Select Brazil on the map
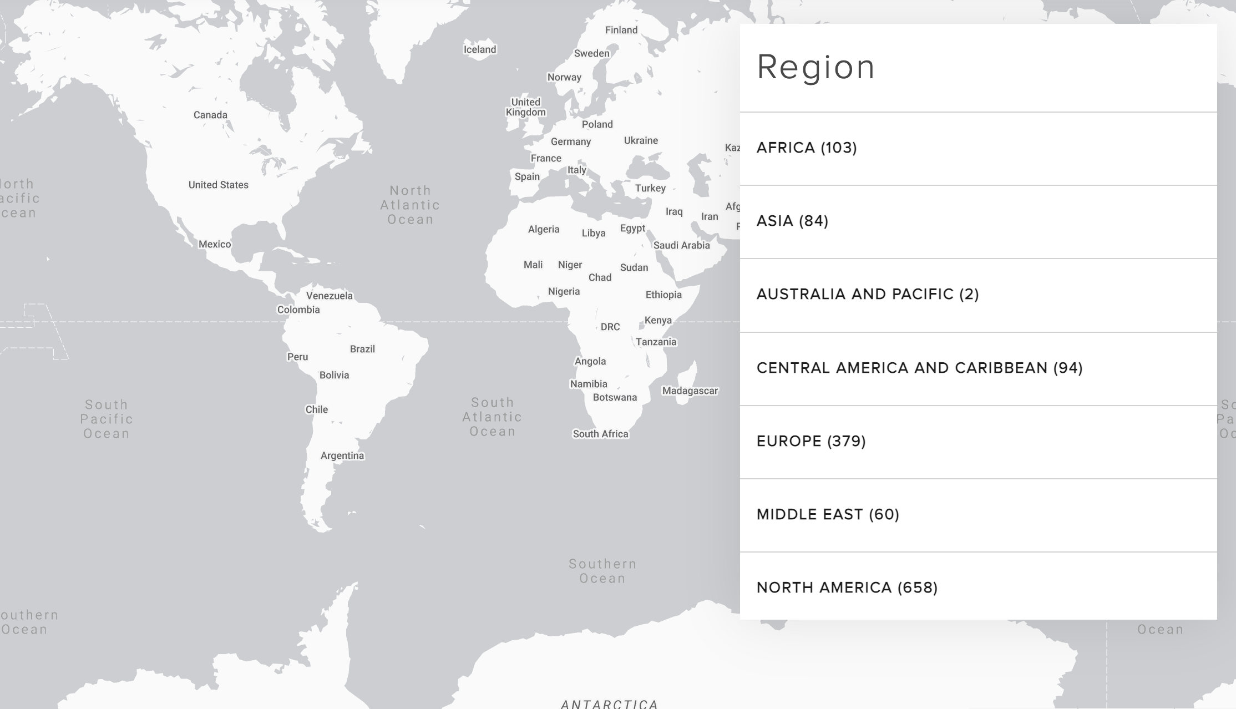 pyautogui.click(x=361, y=348)
